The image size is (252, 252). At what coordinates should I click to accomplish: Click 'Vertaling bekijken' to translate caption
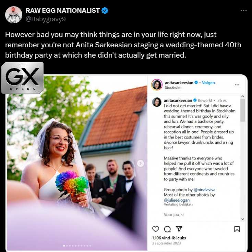click(178, 204)
